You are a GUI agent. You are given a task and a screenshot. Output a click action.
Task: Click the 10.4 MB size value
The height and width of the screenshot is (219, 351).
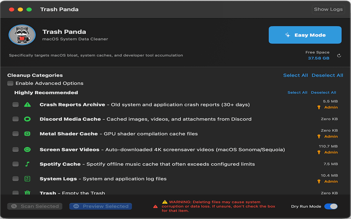click(329, 175)
